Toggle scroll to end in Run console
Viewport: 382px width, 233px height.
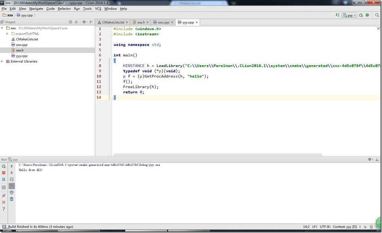pos(12,186)
